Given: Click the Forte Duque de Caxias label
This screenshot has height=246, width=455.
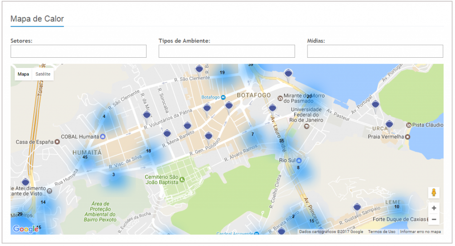Looking at the screenshot, I should coord(399,219).
